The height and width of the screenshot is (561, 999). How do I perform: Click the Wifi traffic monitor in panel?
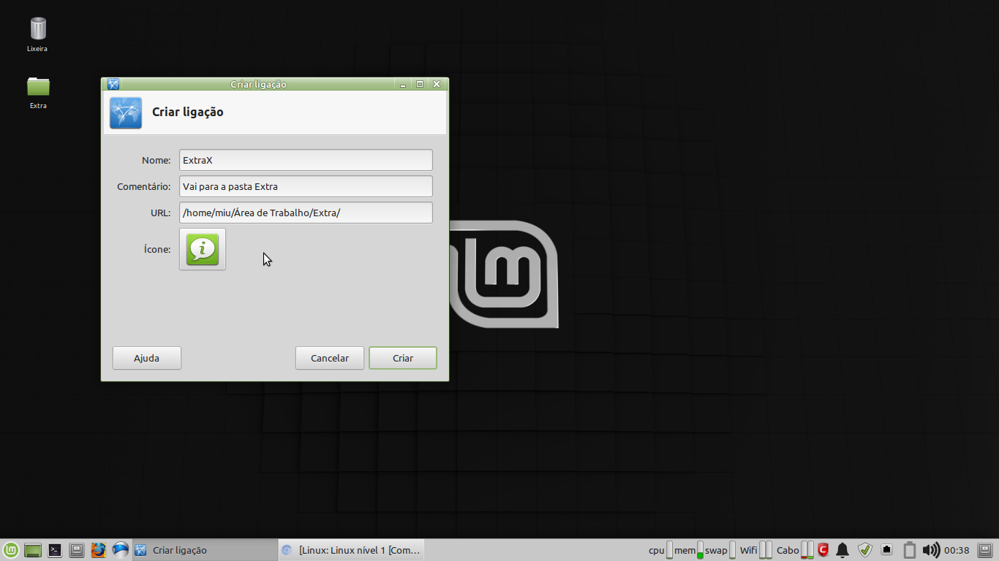click(755, 550)
